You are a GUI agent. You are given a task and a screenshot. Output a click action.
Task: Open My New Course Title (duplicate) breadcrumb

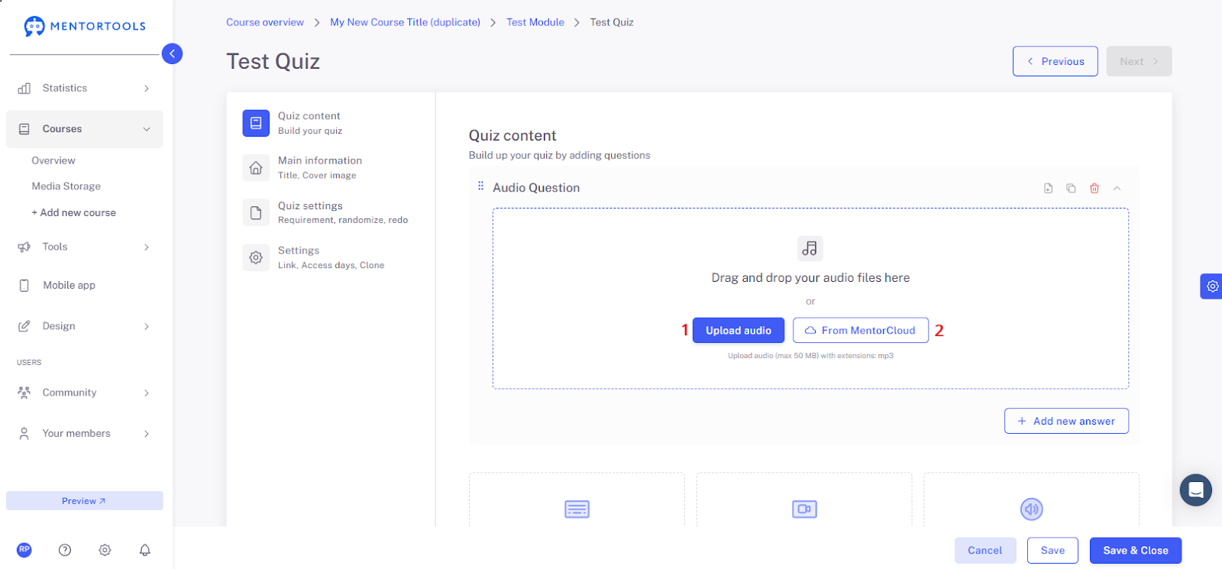[406, 22]
